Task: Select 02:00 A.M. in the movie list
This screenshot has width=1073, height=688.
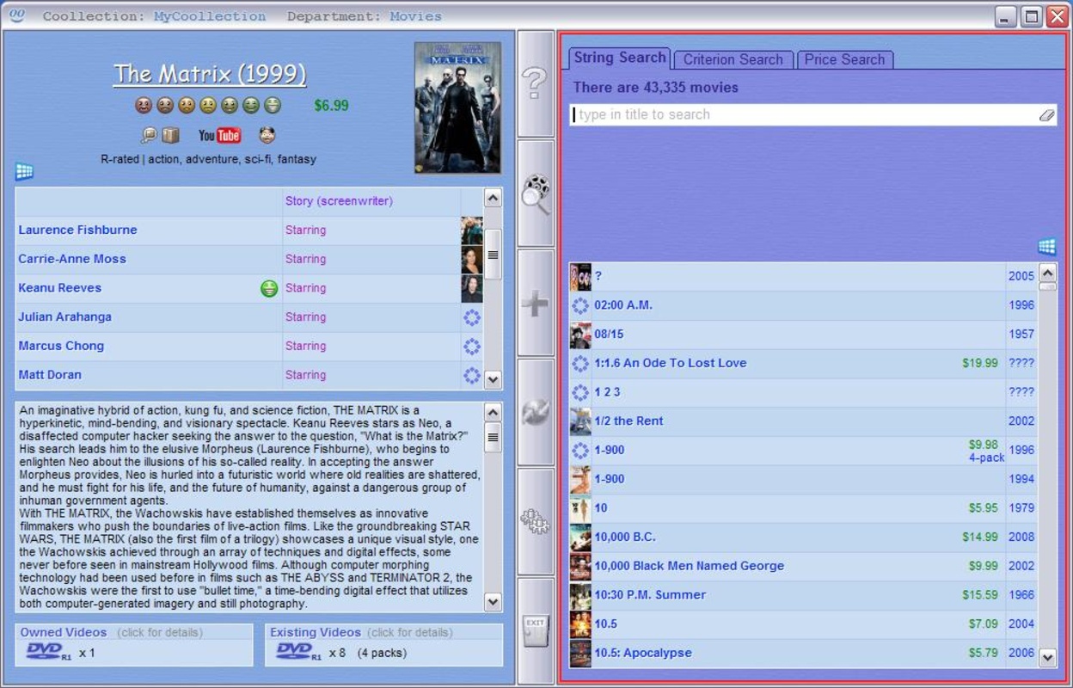Action: 622,305
